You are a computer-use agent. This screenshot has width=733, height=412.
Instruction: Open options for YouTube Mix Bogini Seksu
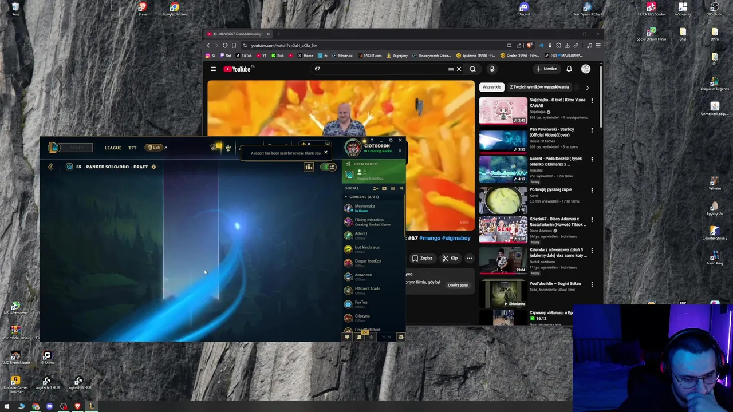click(x=592, y=284)
